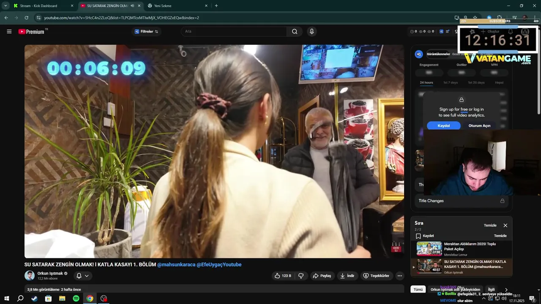
Task: Click Temizle beside Kaydet row
Action: pos(500,236)
